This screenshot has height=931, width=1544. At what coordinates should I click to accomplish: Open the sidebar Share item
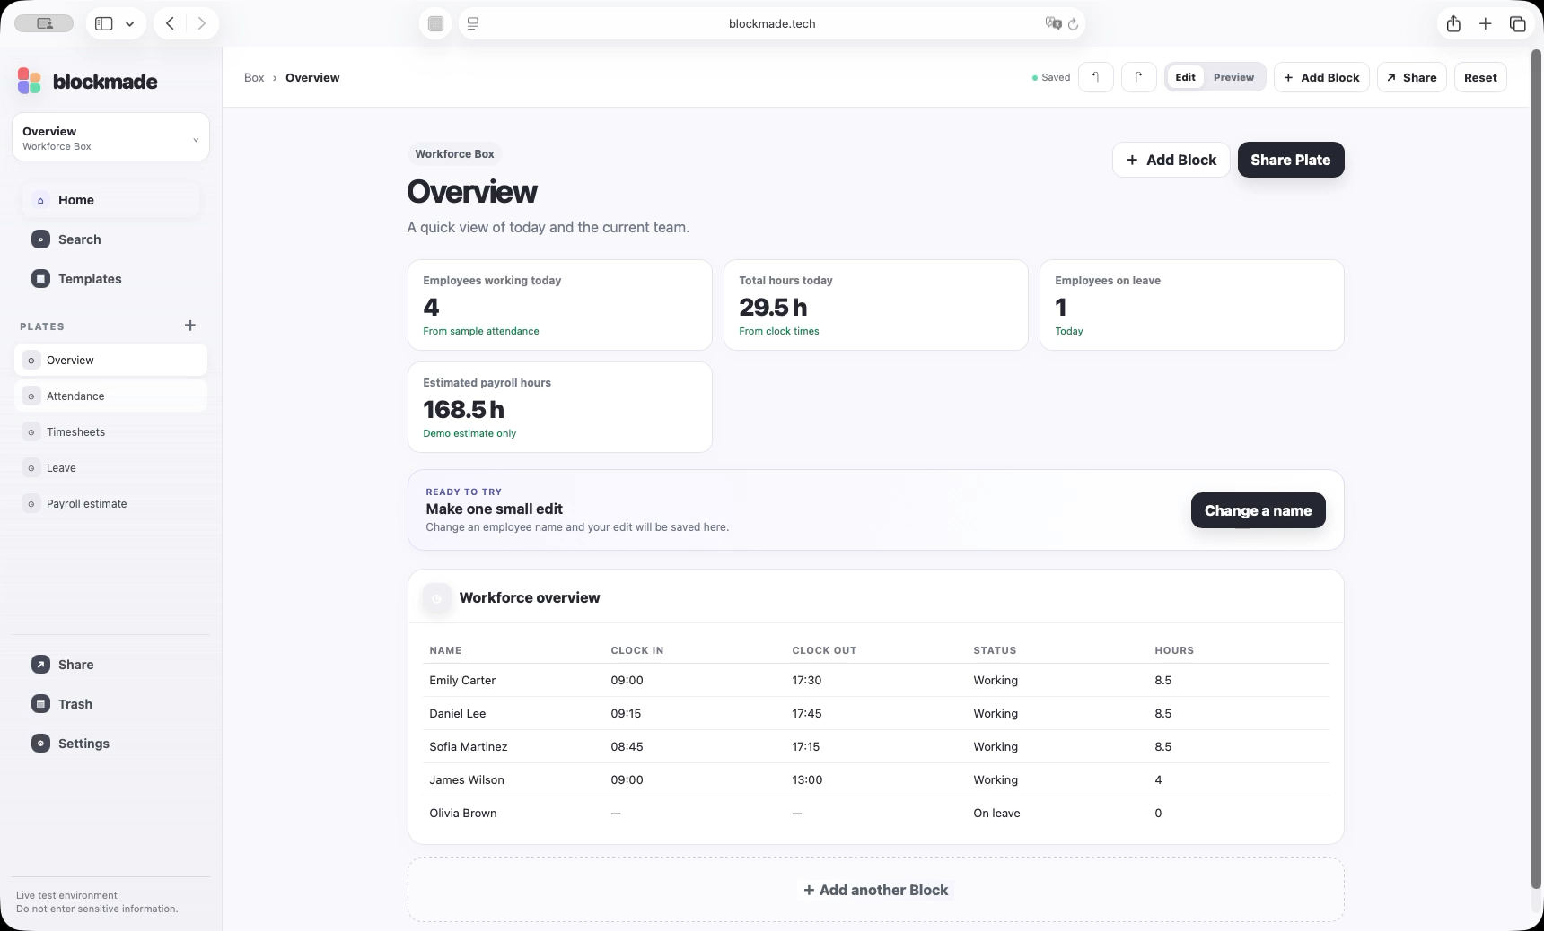tap(111, 665)
